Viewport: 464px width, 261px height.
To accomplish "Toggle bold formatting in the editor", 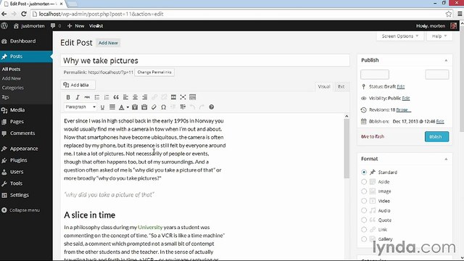I will (x=68, y=97).
